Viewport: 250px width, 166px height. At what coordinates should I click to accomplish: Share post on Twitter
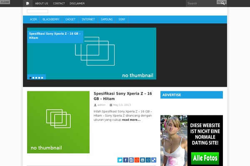[x=120, y=160]
